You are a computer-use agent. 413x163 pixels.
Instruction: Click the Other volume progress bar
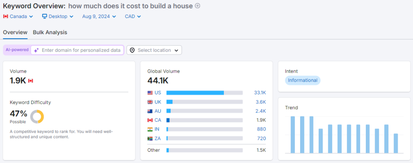204,150
